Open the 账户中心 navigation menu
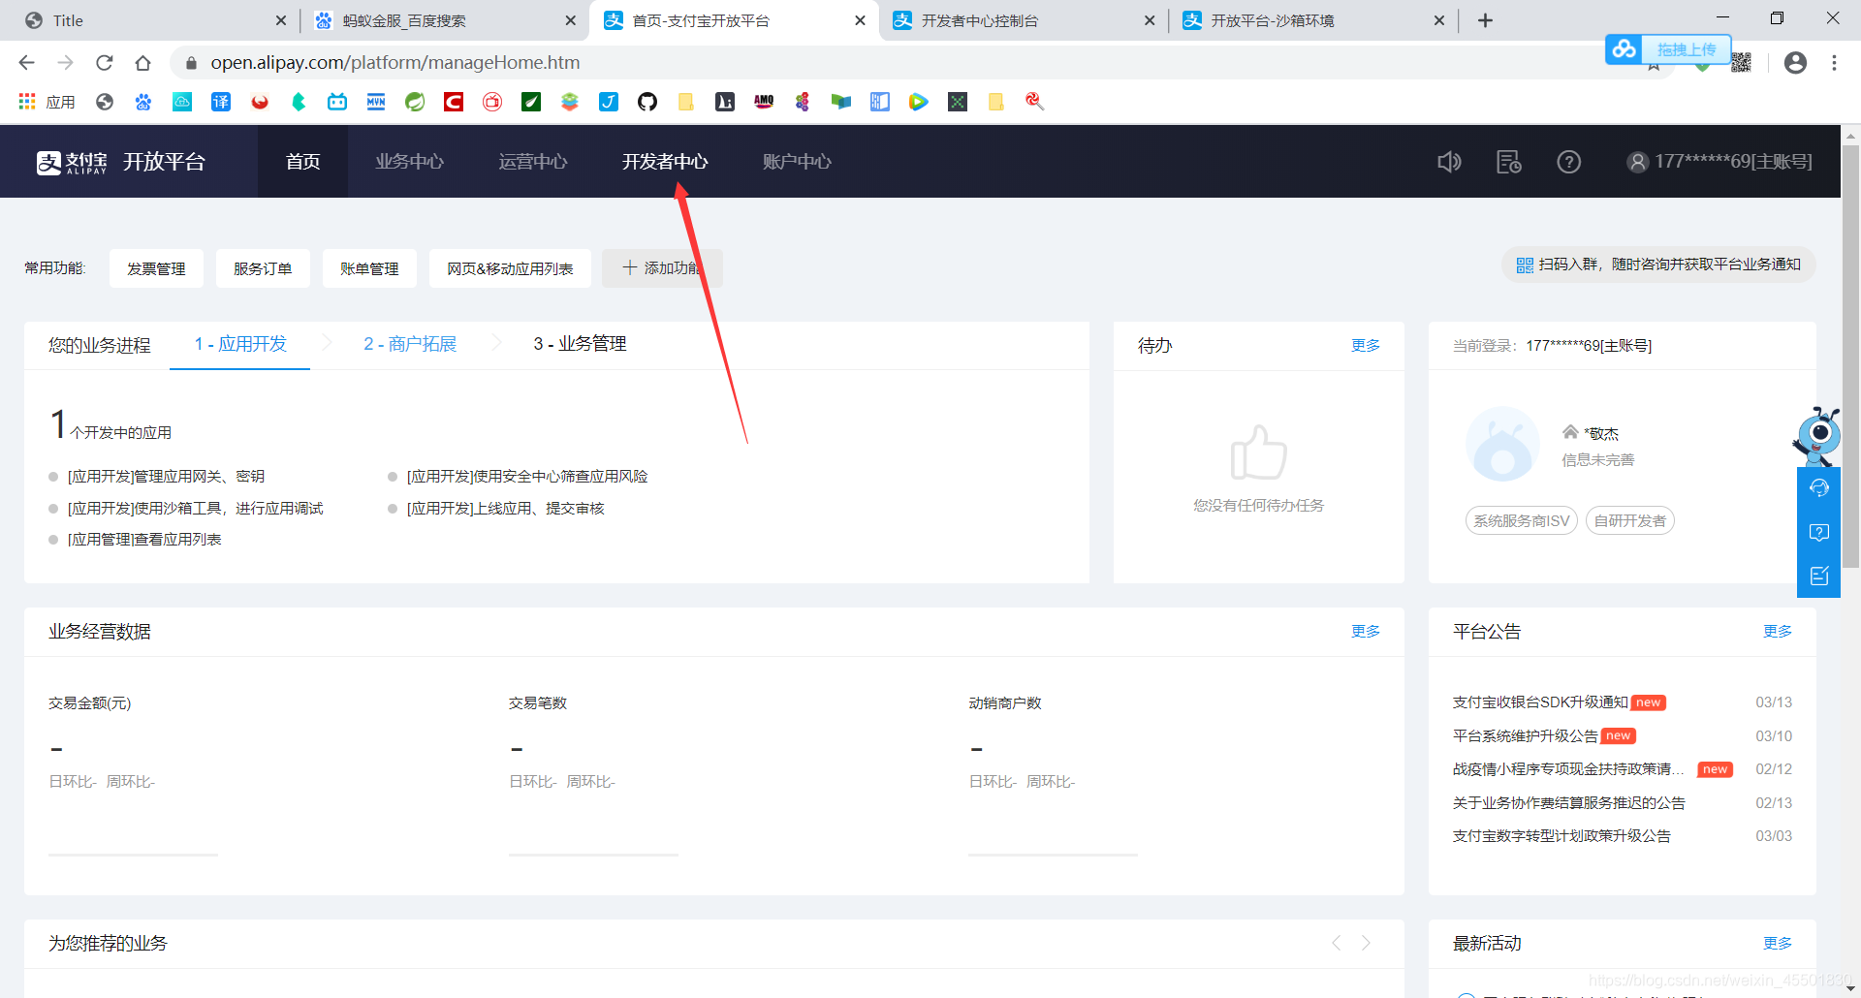The width and height of the screenshot is (1861, 998). (797, 162)
